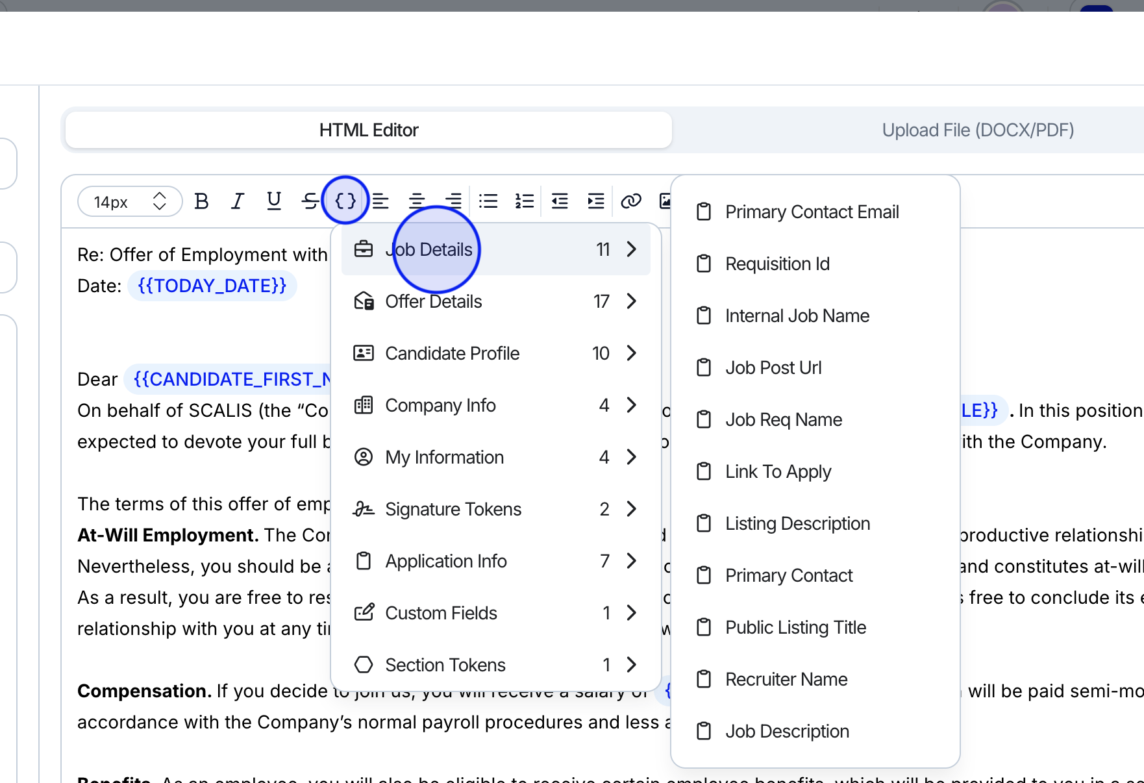
Task: Increase indent of paragraph
Action: click(595, 201)
